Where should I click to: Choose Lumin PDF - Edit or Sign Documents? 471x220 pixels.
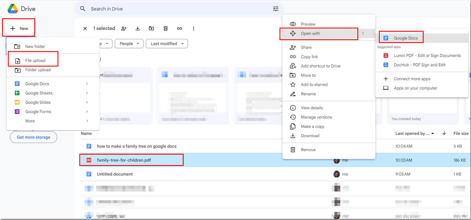click(422, 56)
